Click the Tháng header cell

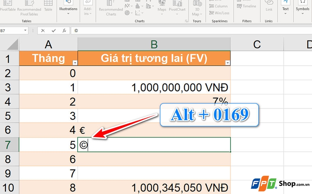[x=48, y=59]
